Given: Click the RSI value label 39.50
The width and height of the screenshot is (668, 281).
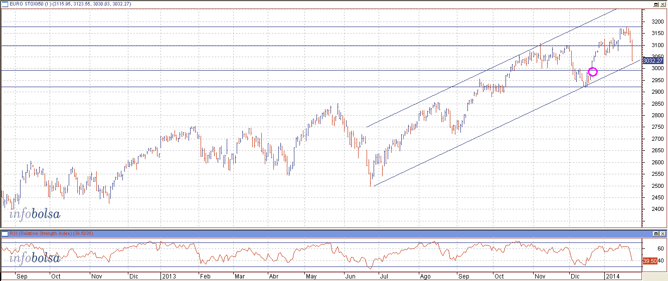Looking at the screenshot, I should pyautogui.click(x=650, y=261).
